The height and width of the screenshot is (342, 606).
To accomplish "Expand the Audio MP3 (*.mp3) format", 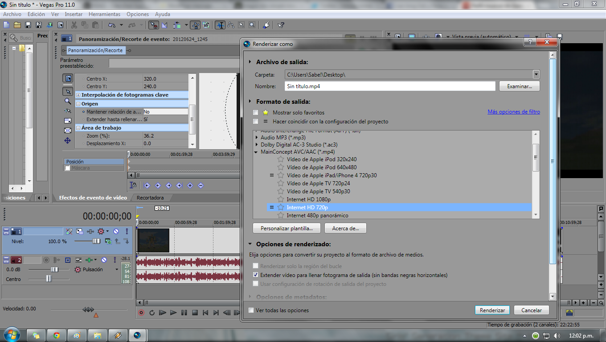I will point(257,138).
